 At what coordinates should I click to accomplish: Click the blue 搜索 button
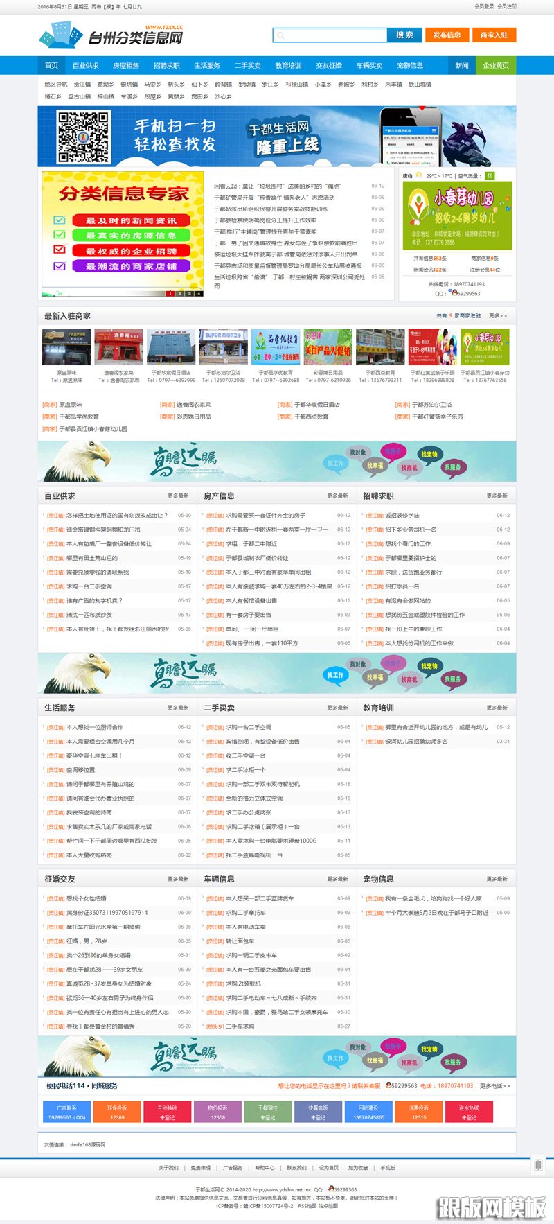point(404,35)
